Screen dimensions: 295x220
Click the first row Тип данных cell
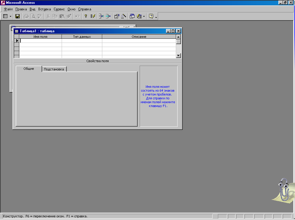(82, 41)
